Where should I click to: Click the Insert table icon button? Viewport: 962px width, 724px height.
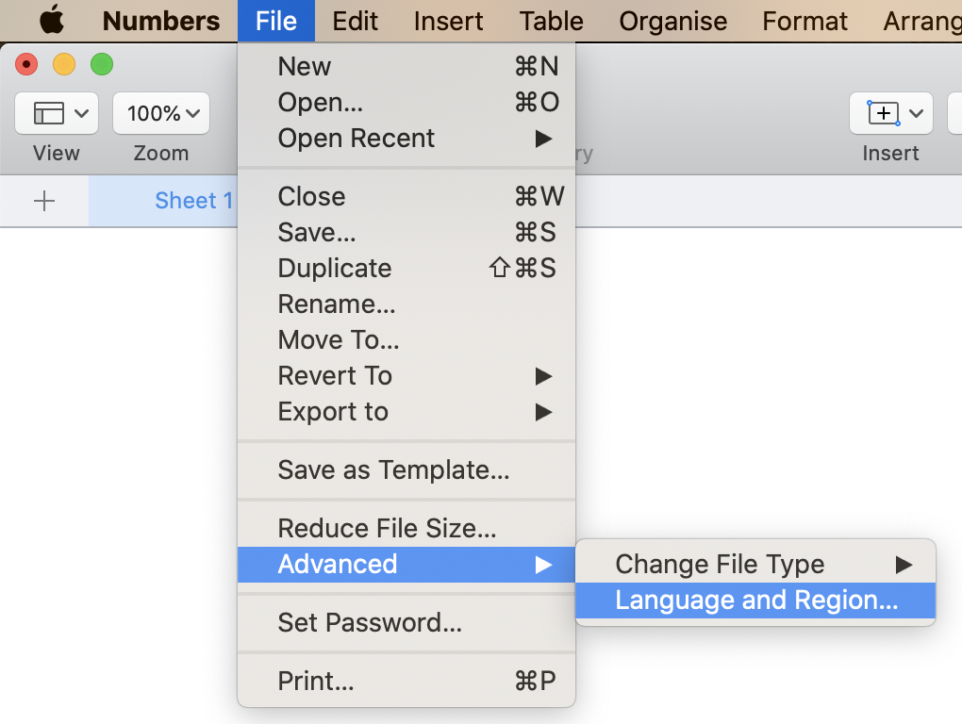pyautogui.click(x=890, y=113)
